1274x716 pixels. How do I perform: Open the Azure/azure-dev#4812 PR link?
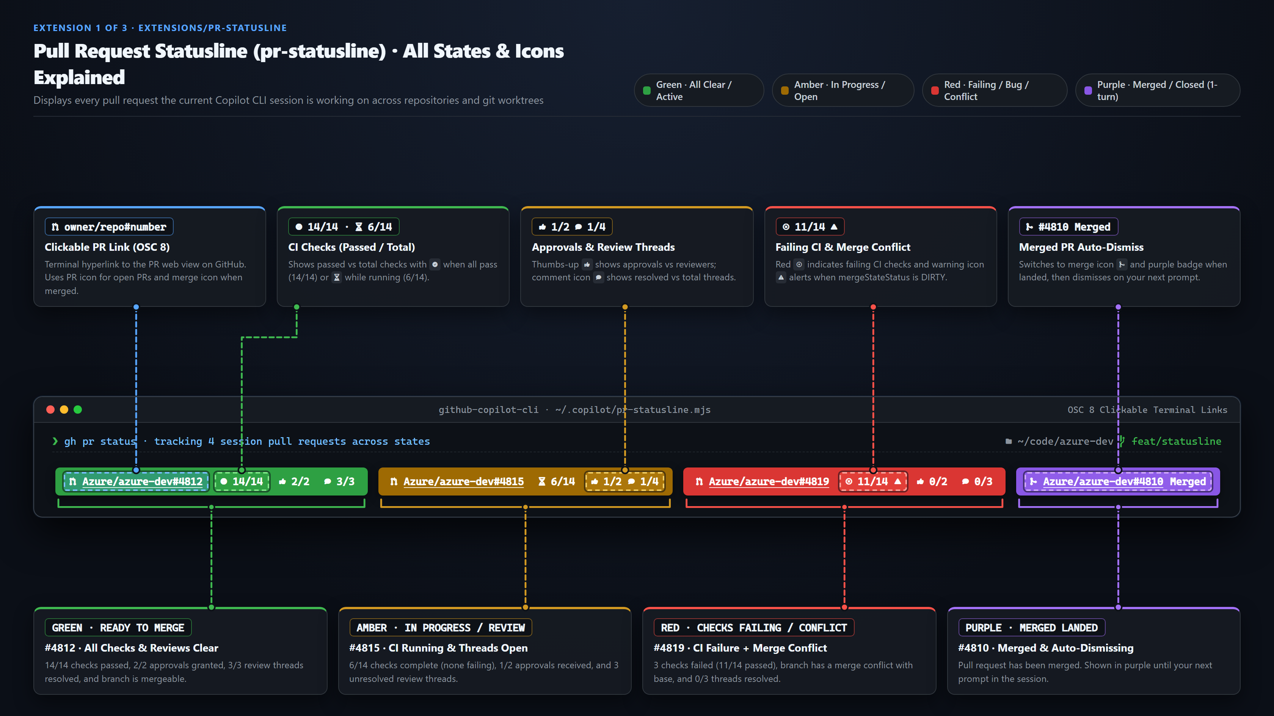(x=143, y=481)
